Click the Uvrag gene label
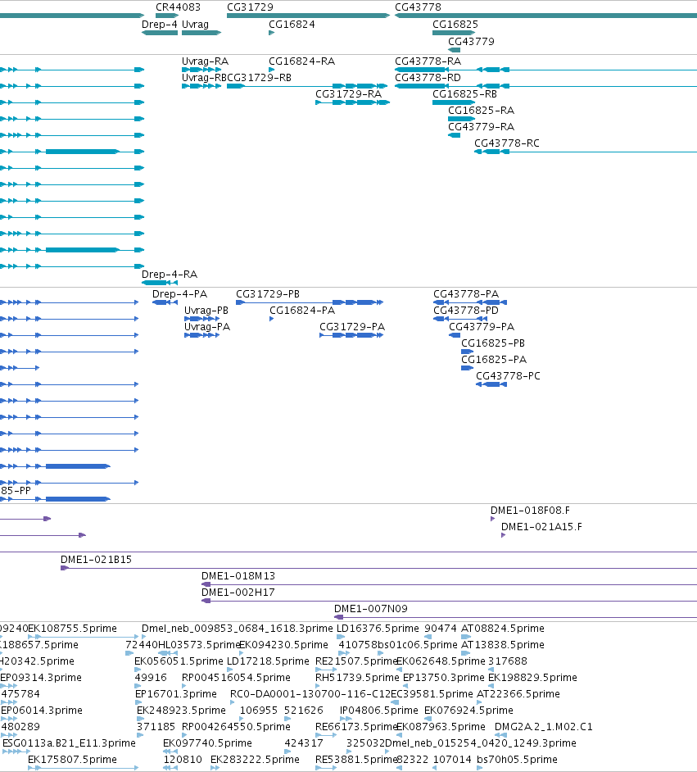This screenshot has width=697, height=772. (195, 24)
